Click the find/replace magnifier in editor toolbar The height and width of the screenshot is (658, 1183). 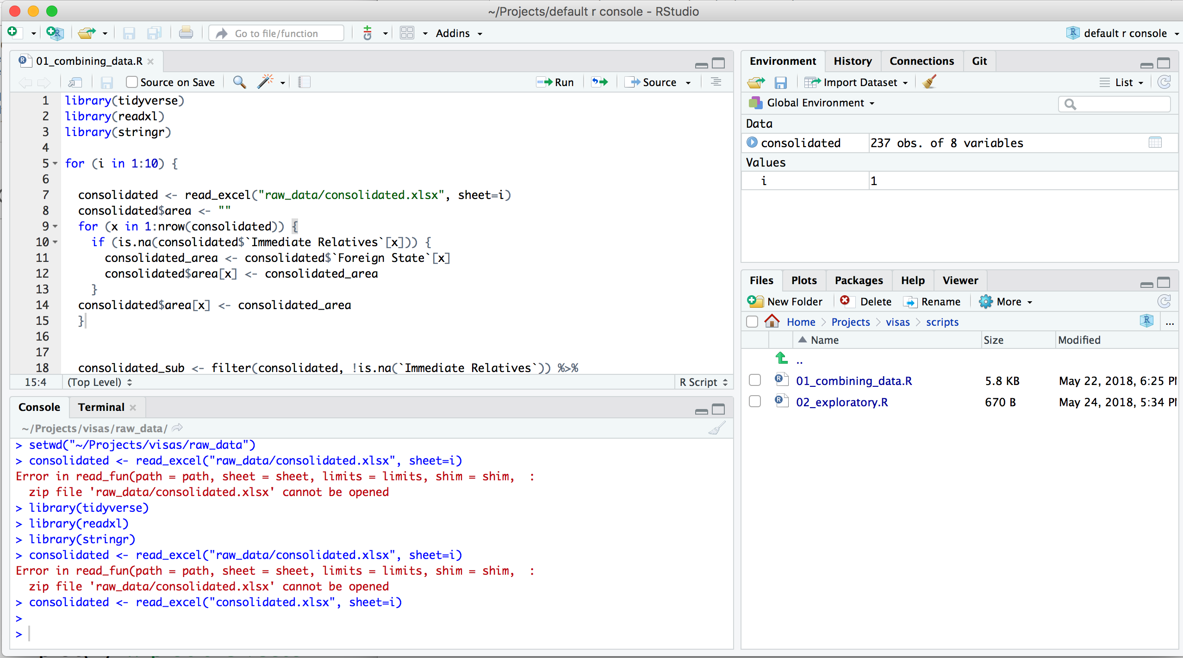[239, 82]
